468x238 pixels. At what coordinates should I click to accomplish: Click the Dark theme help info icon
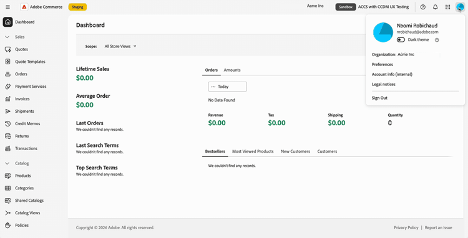tap(437, 40)
